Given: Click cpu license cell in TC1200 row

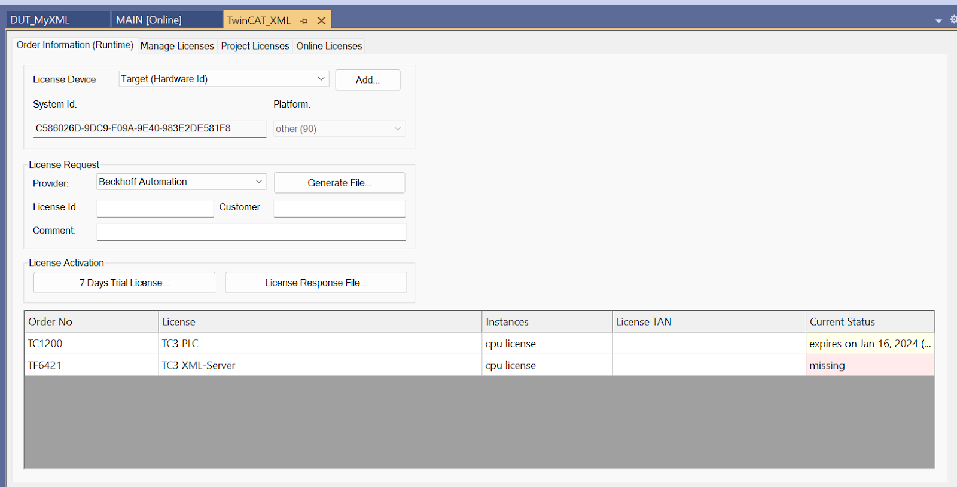Looking at the screenshot, I should (547, 344).
